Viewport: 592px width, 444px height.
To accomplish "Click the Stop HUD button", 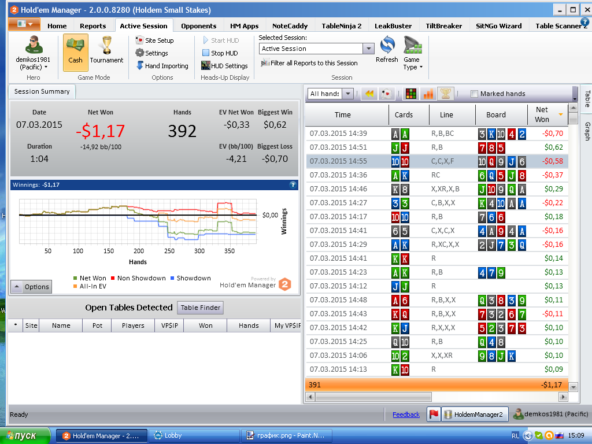I will click(220, 53).
